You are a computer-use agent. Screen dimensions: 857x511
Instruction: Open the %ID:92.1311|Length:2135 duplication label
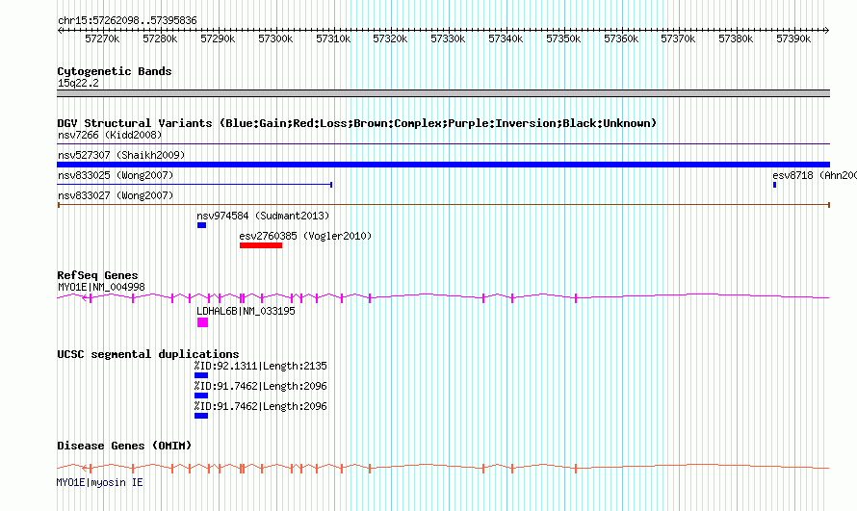[261, 366]
